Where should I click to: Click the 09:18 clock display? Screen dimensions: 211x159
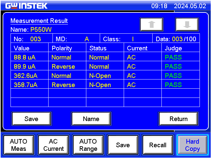click(x=159, y=6)
